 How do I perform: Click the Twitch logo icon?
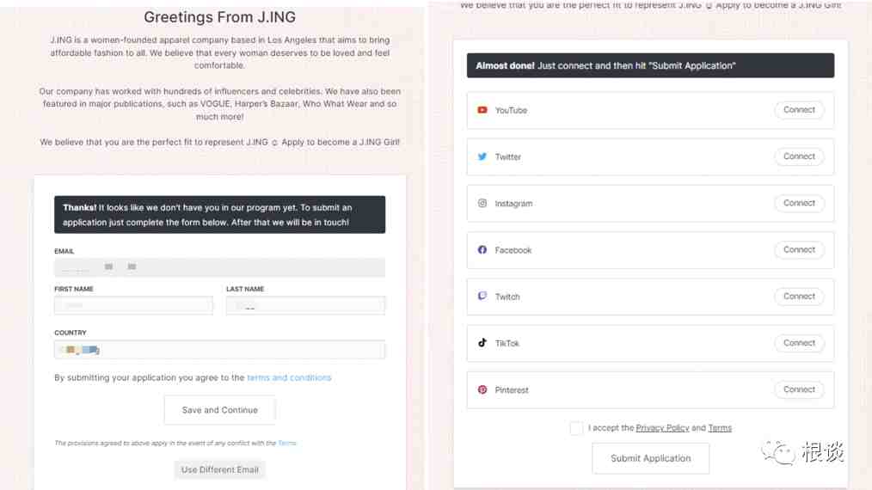pyautogui.click(x=482, y=296)
